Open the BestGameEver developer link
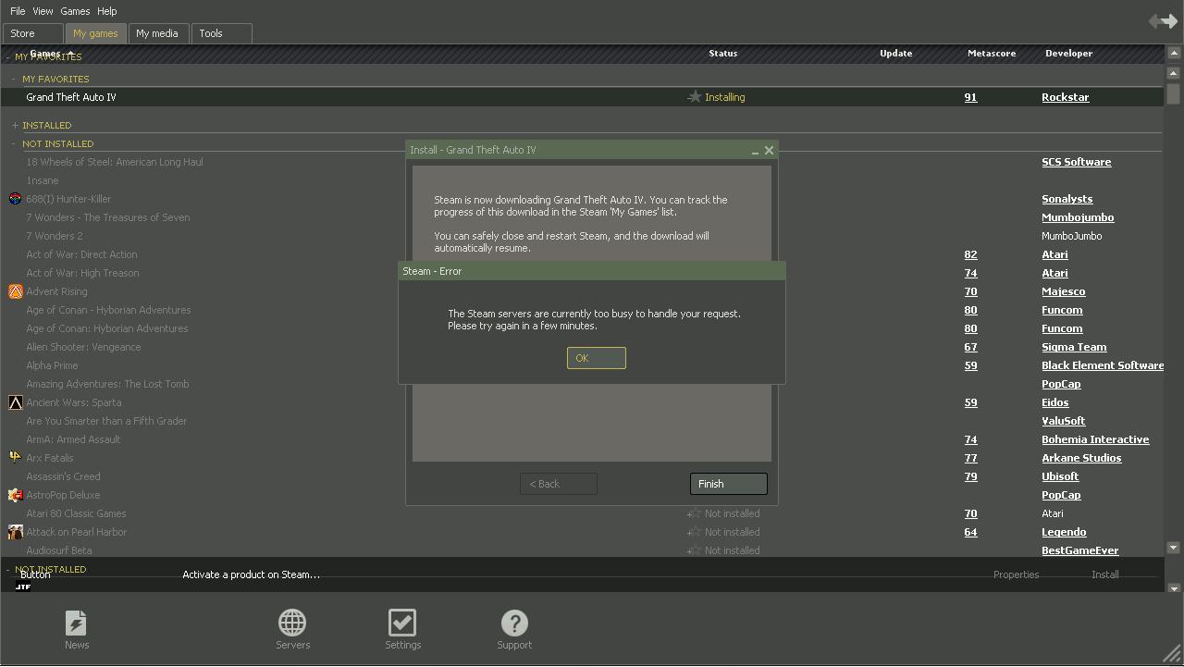 coord(1079,550)
